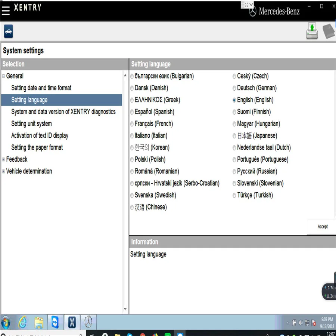Select the Vehicle determination tree label
The width and height of the screenshot is (336, 336).
point(29,171)
